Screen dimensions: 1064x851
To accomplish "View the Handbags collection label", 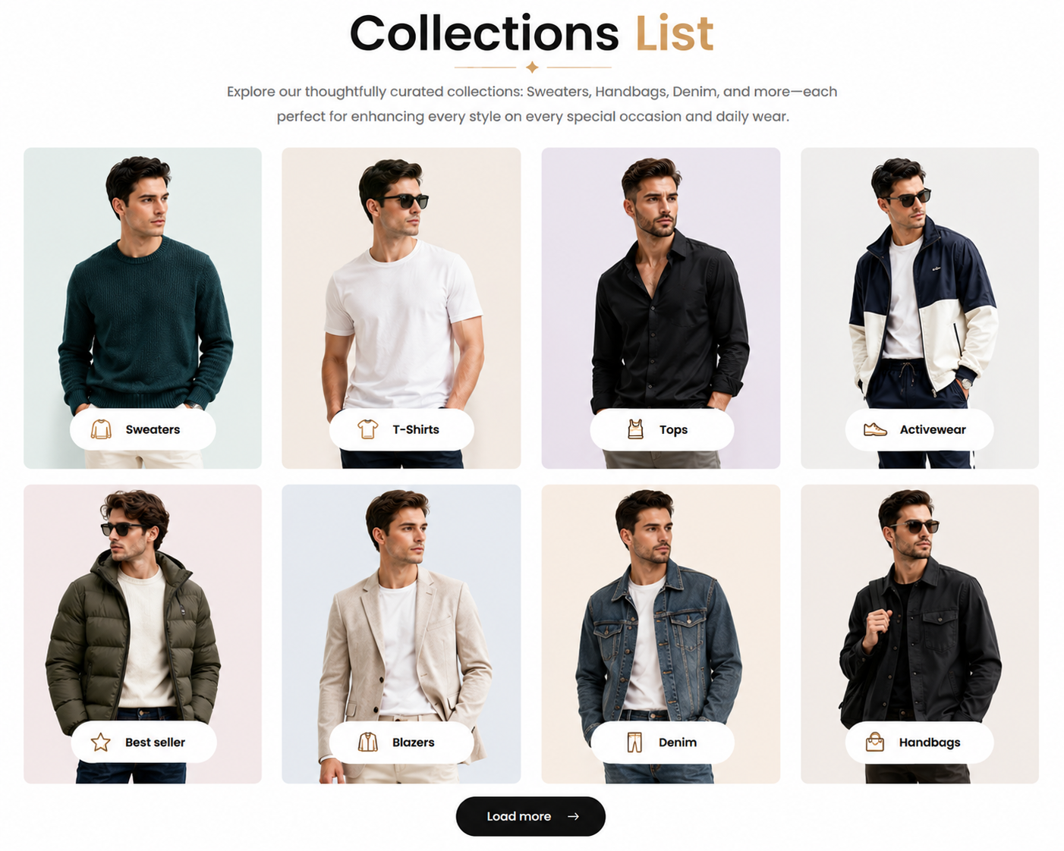I will (x=919, y=743).
